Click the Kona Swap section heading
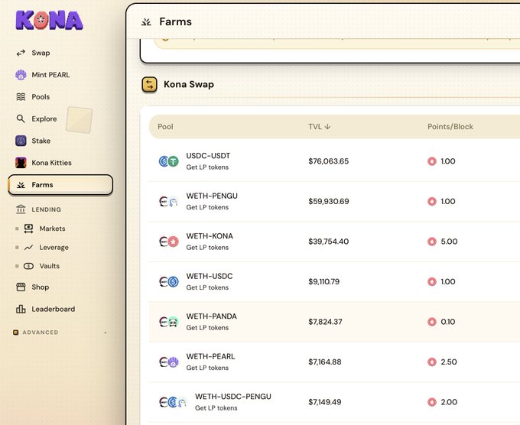520x425 pixels. coord(189,85)
